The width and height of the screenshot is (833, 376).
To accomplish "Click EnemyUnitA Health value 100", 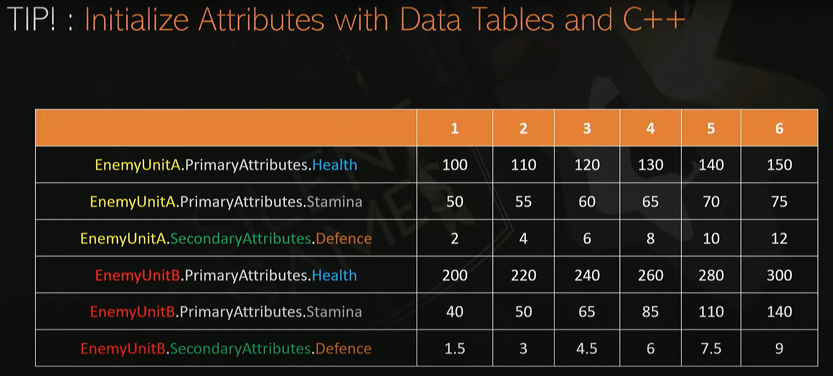I will coord(455,165).
